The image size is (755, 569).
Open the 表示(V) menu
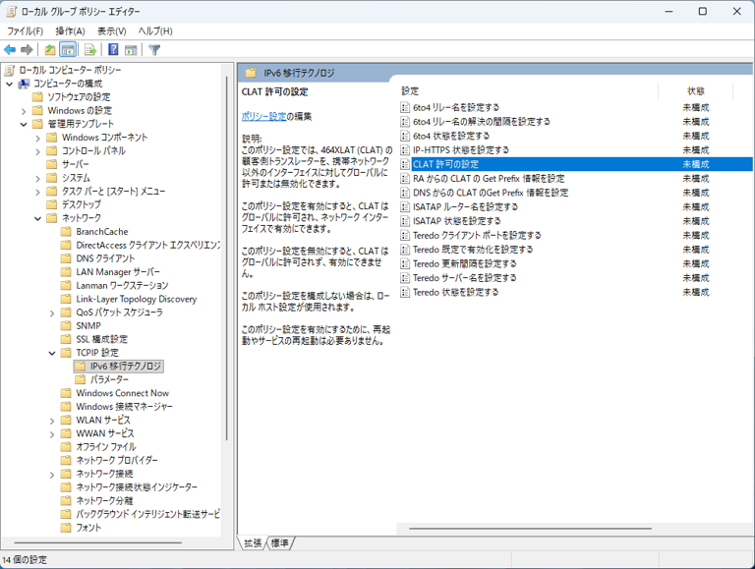111,31
